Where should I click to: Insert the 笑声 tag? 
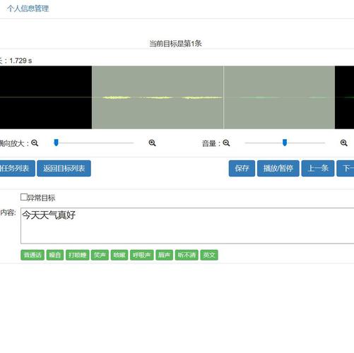point(100,255)
